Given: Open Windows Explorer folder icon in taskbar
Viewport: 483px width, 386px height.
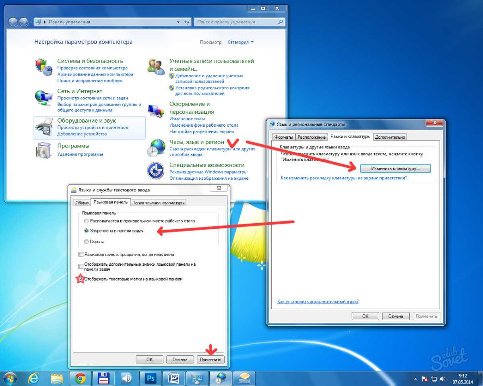Looking at the screenshot, I should click(57, 378).
